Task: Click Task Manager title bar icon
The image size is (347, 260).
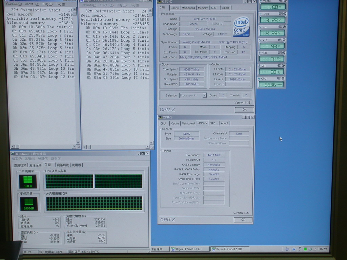Action: (x=13, y=154)
